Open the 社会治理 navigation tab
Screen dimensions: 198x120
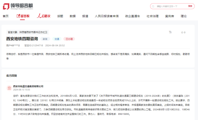pyautogui.click(x=153, y=16)
